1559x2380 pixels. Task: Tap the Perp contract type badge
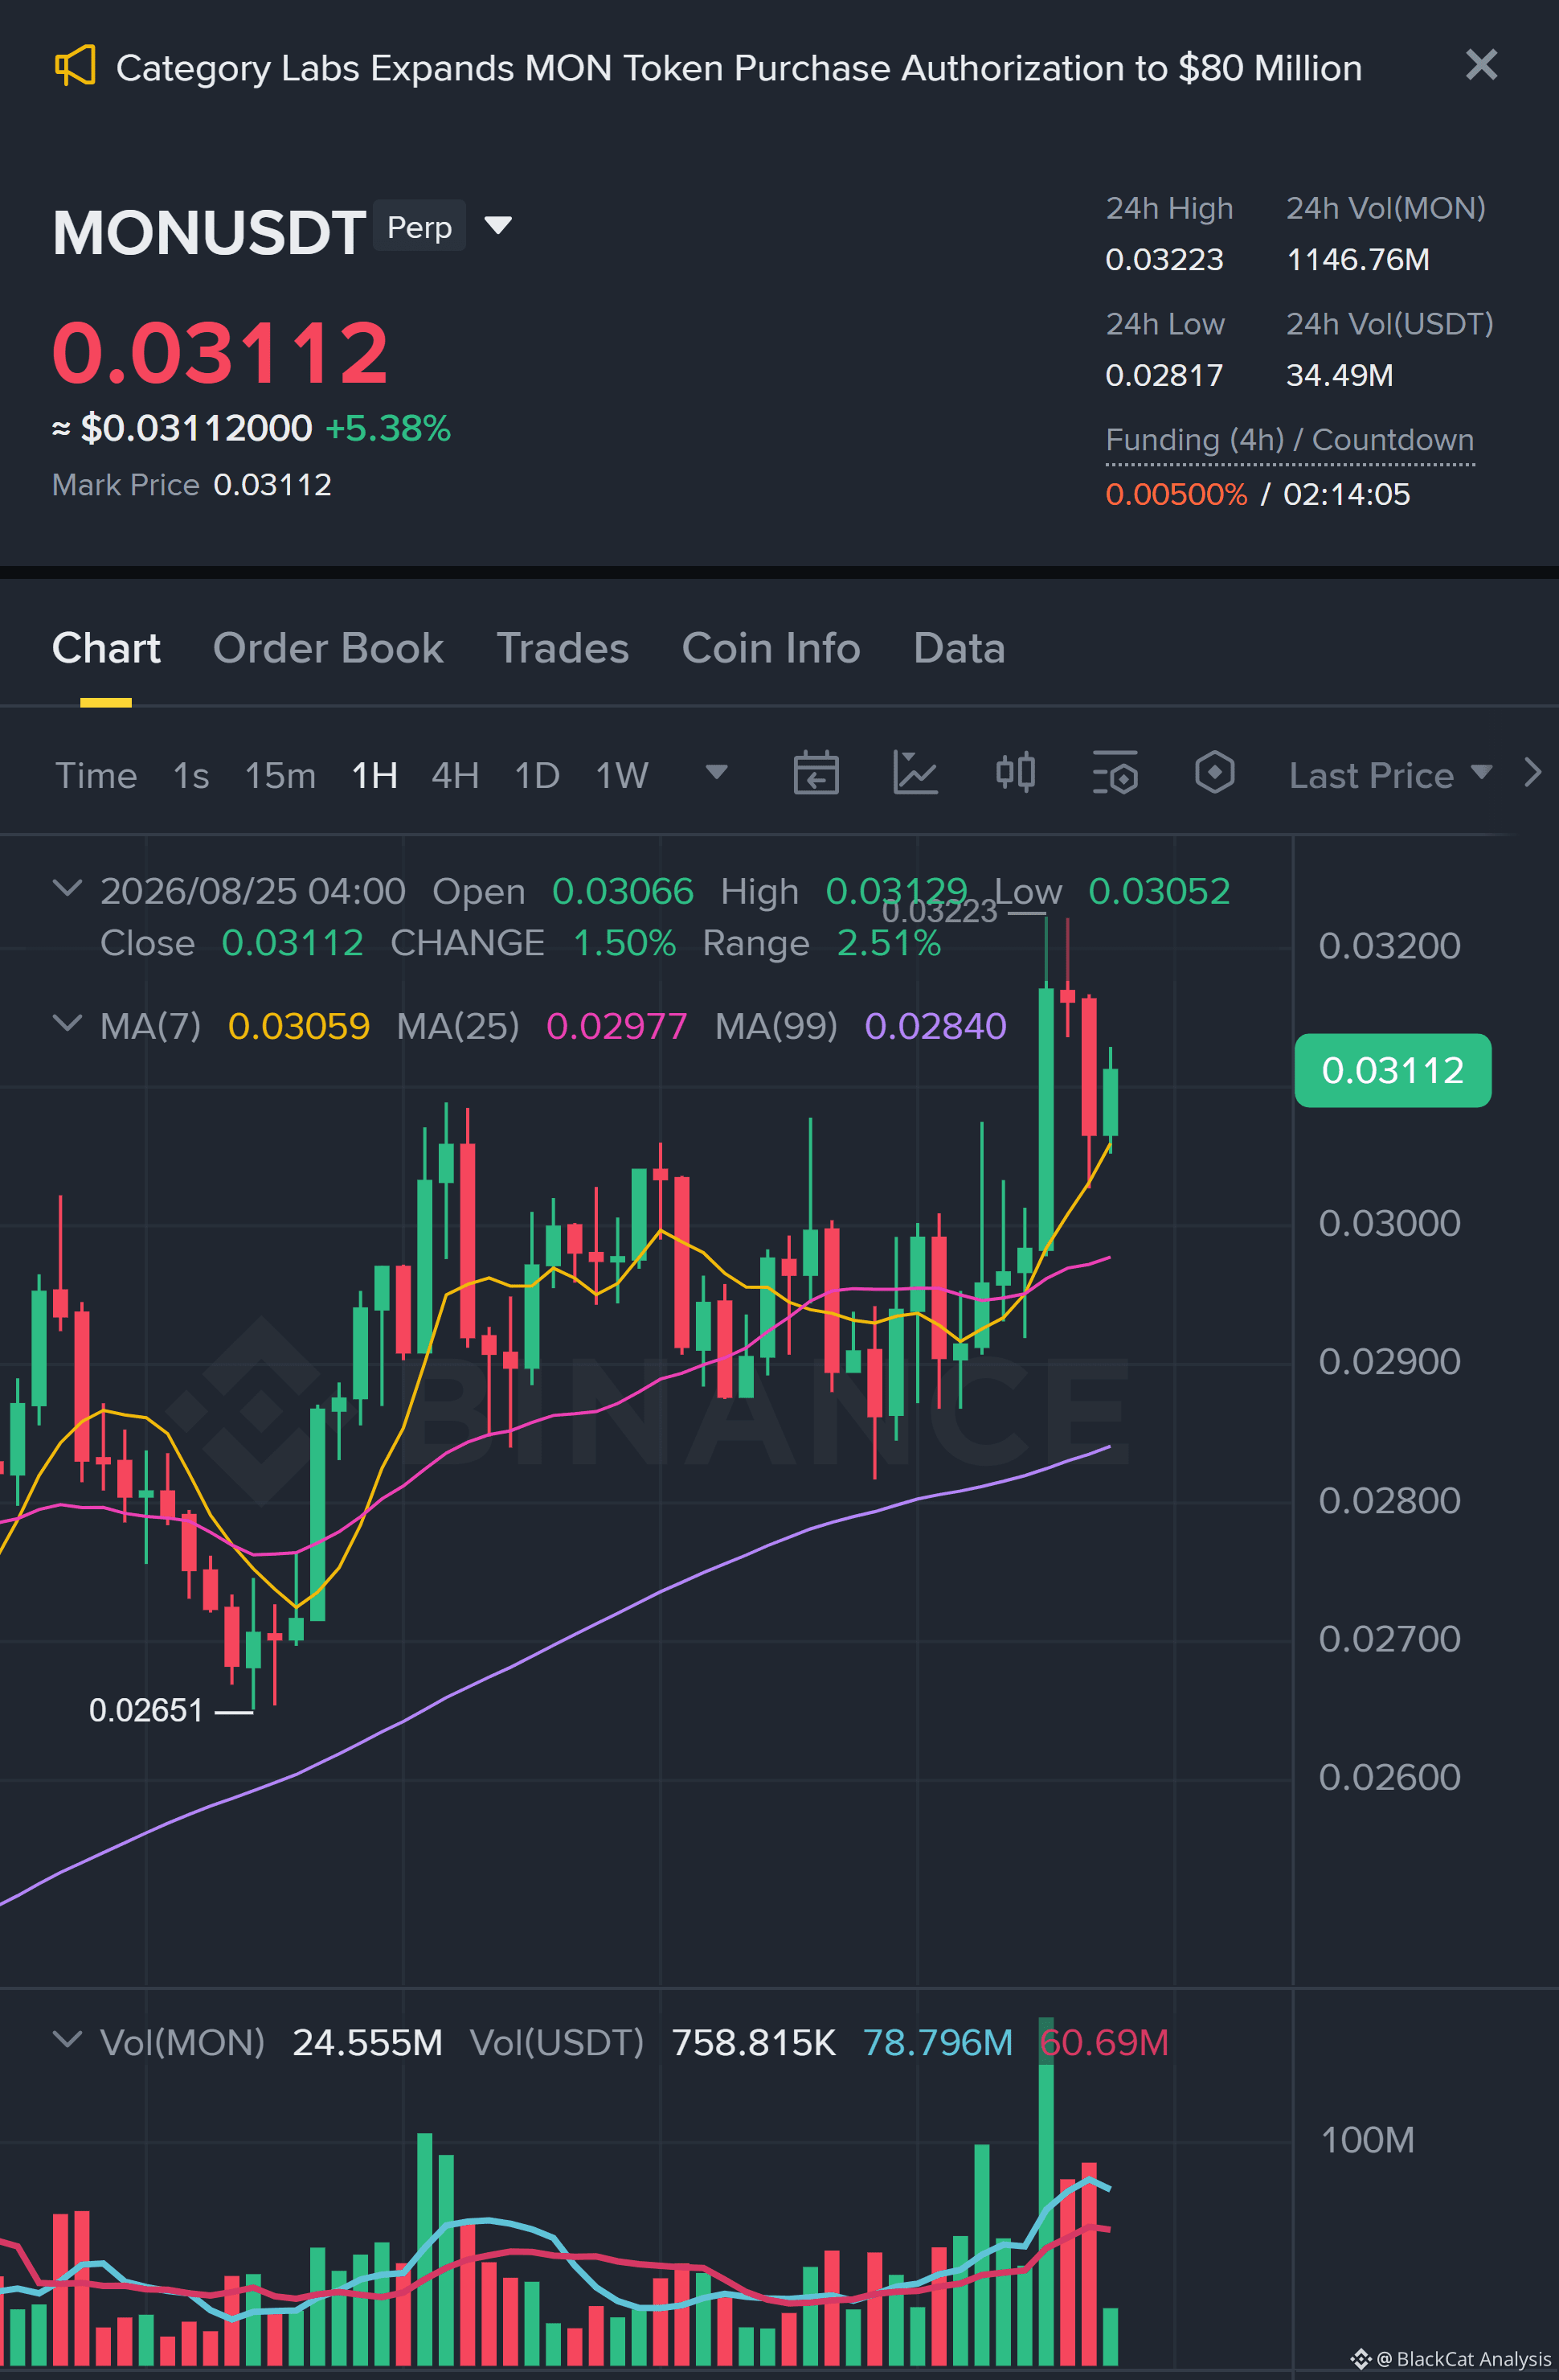pos(419,226)
